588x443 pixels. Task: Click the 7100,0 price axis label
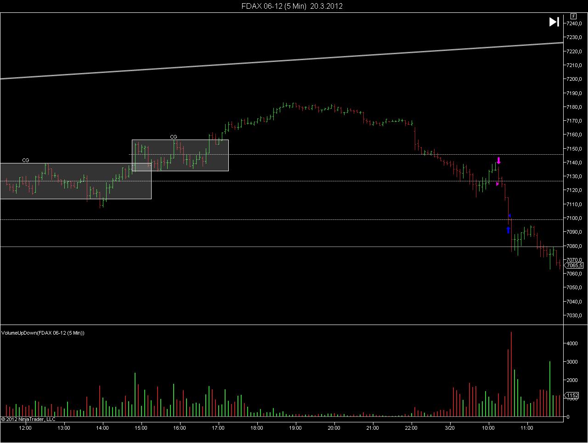(575, 218)
